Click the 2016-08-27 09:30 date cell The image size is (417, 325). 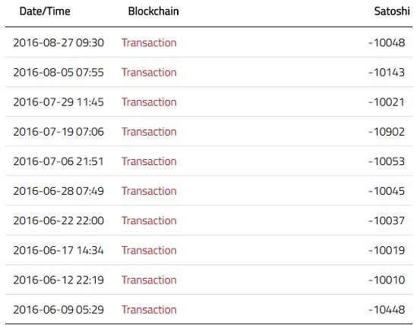(x=58, y=42)
